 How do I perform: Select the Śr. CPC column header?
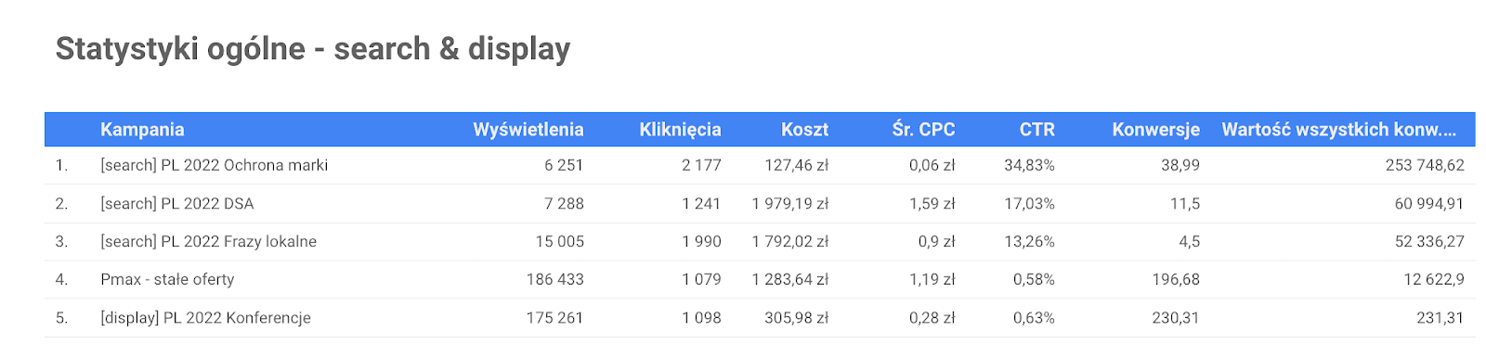923,130
